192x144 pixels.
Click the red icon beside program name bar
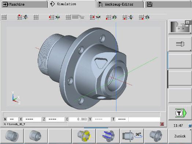click(x=162, y=124)
